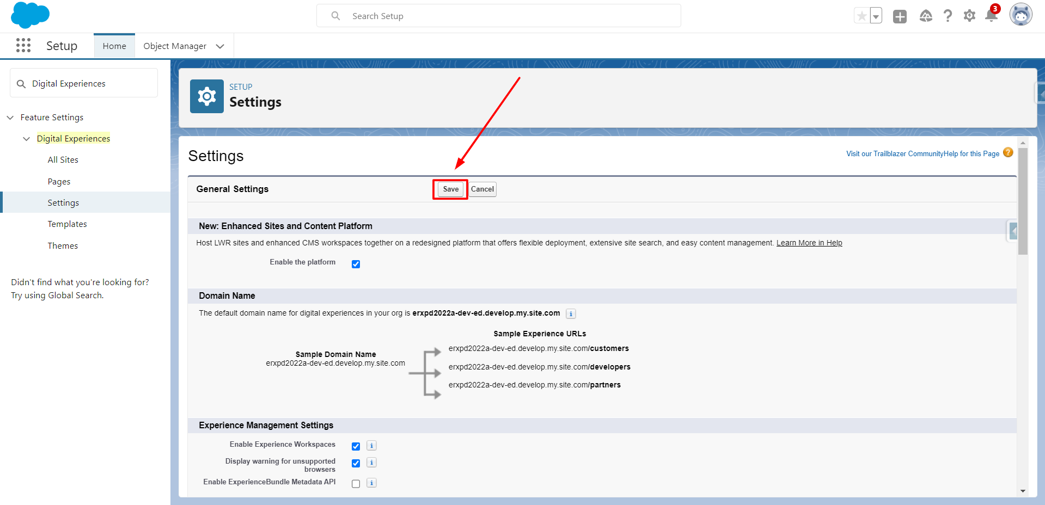Open Trailhead guidance center icon

point(926,16)
